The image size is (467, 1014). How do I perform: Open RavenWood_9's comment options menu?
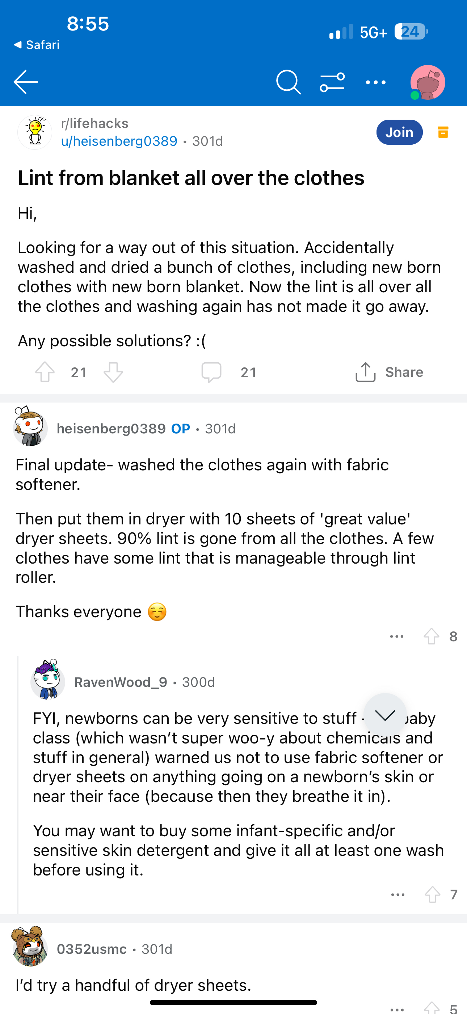(x=398, y=894)
